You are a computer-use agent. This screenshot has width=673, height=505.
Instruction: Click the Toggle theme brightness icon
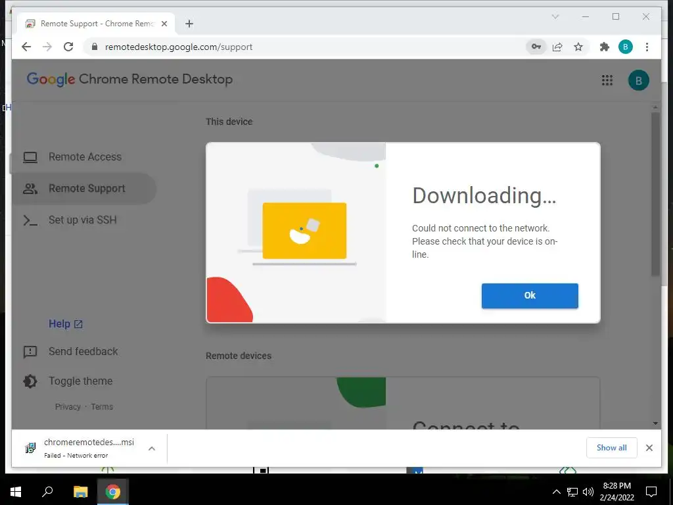pos(30,381)
